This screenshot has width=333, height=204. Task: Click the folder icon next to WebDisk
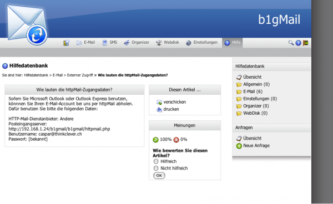click(x=239, y=114)
